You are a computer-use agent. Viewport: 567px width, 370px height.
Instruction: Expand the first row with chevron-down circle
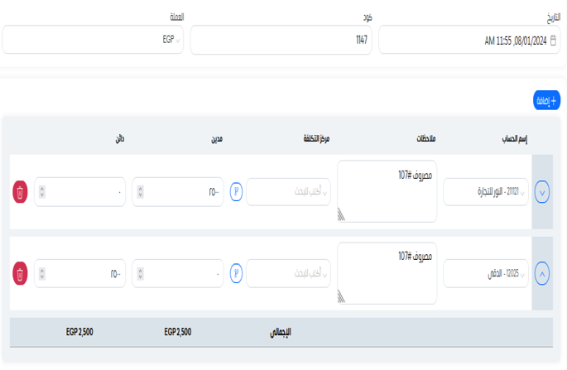point(542,192)
